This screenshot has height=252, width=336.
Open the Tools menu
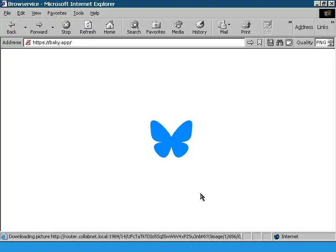79,13
